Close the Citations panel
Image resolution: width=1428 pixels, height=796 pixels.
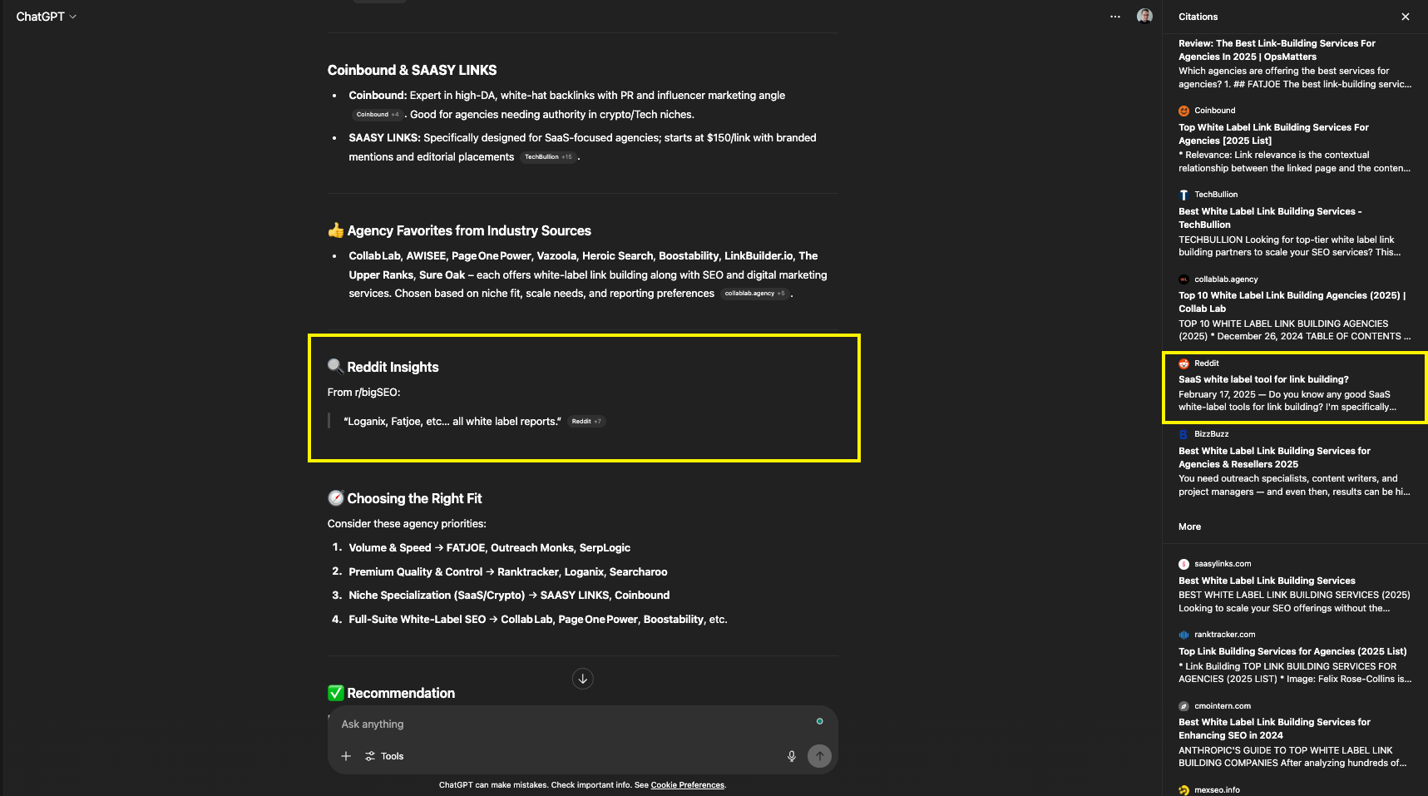pyautogui.click(x=1405, y=16)
